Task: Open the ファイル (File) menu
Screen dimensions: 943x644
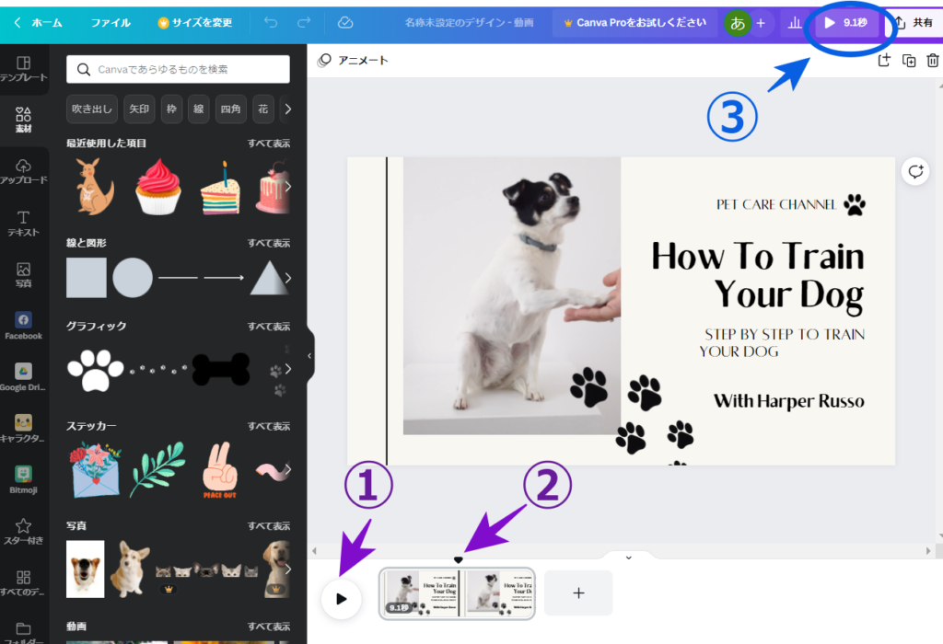Action: coord(111,23)
